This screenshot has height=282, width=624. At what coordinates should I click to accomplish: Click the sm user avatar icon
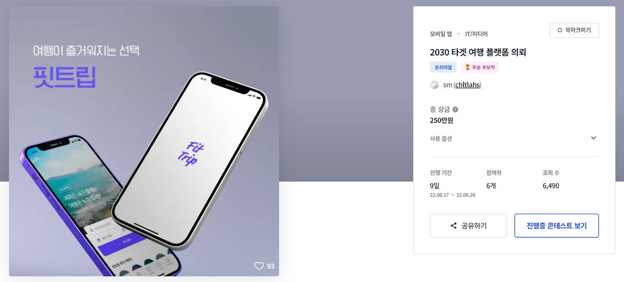pyautogui.click(x=434, y=85)
